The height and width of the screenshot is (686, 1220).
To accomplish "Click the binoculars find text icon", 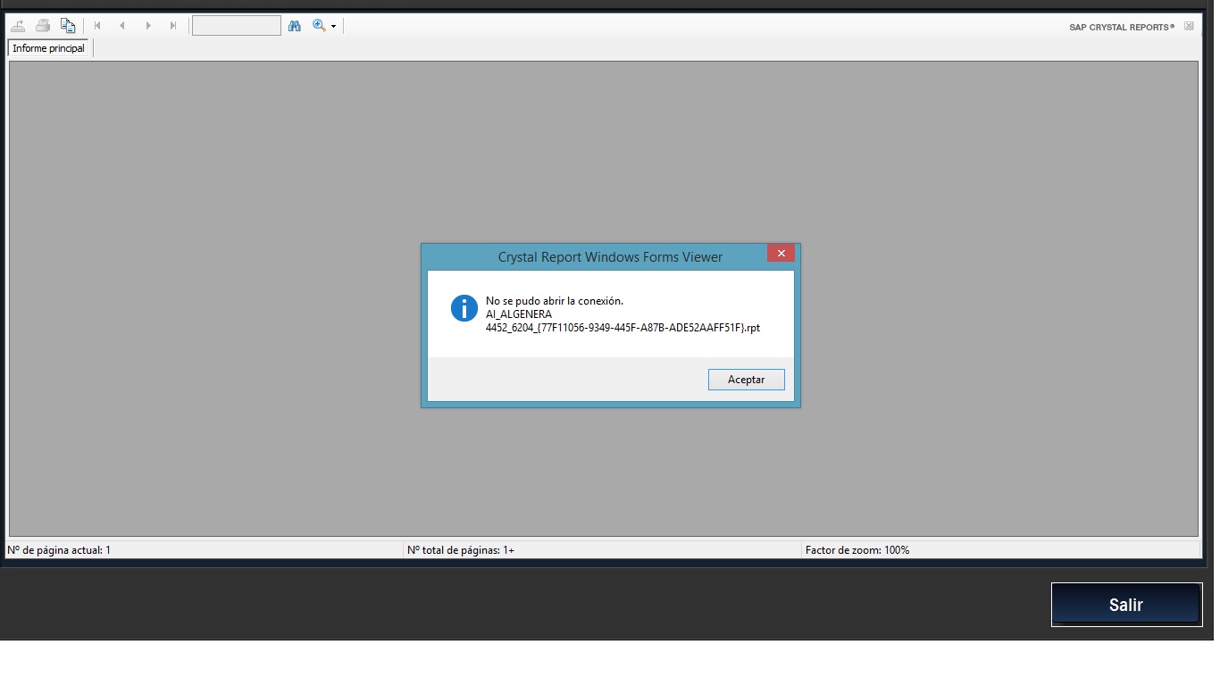I will tap(295, 26).
